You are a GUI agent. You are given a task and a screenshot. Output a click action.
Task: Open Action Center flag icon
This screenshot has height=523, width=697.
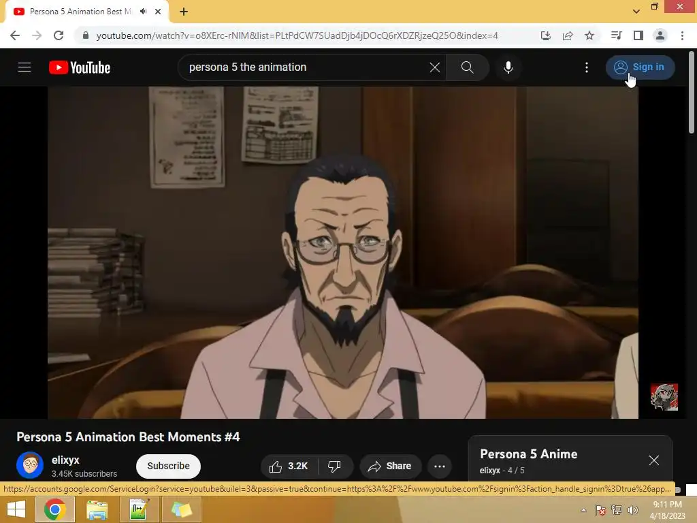coord(600,510)
